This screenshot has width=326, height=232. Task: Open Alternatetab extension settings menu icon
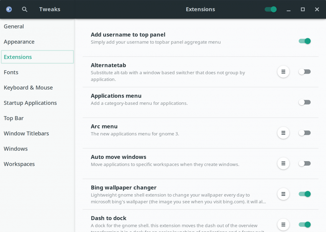click(283, 72)
